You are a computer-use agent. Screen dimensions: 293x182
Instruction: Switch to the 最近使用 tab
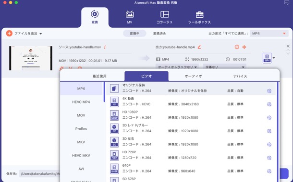click(99, 76)
